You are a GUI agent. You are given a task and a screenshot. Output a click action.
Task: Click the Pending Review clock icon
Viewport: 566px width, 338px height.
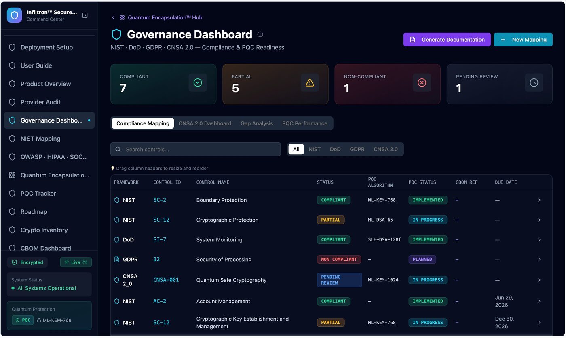pyautogui.click(x=534, y=82)
